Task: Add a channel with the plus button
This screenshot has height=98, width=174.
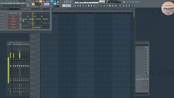Action: (14, 32)
